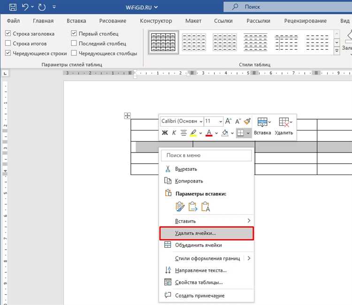Open the font size 11 dropdown

tap(221, 122)
